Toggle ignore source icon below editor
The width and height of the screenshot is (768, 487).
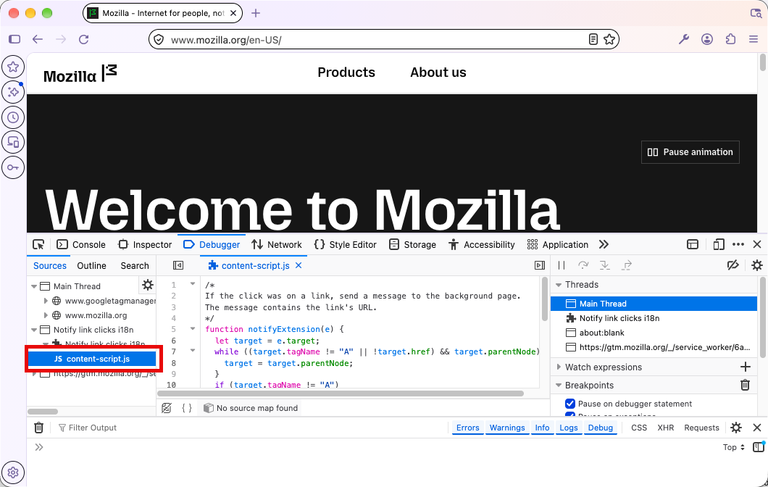coord(167,407)
